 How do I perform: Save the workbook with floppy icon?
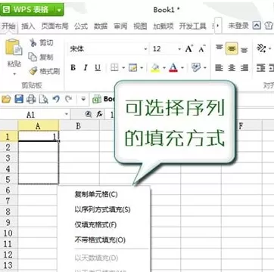click(x=19, y=99)
